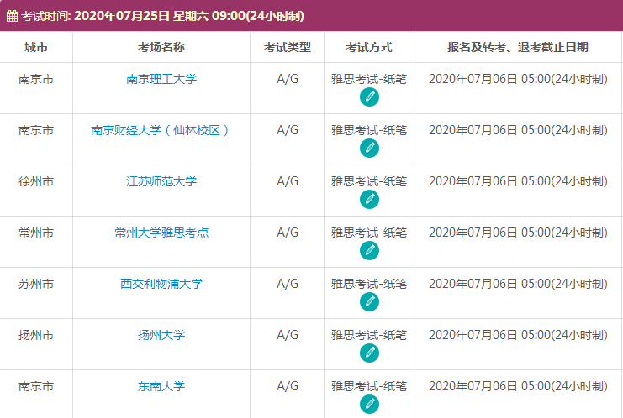Click pencil icon in 扬州大学 row
623x418 pixels.
(369, 353)
